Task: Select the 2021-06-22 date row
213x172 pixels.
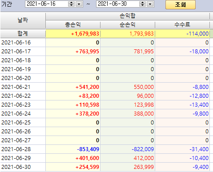Action: (23, 96)
